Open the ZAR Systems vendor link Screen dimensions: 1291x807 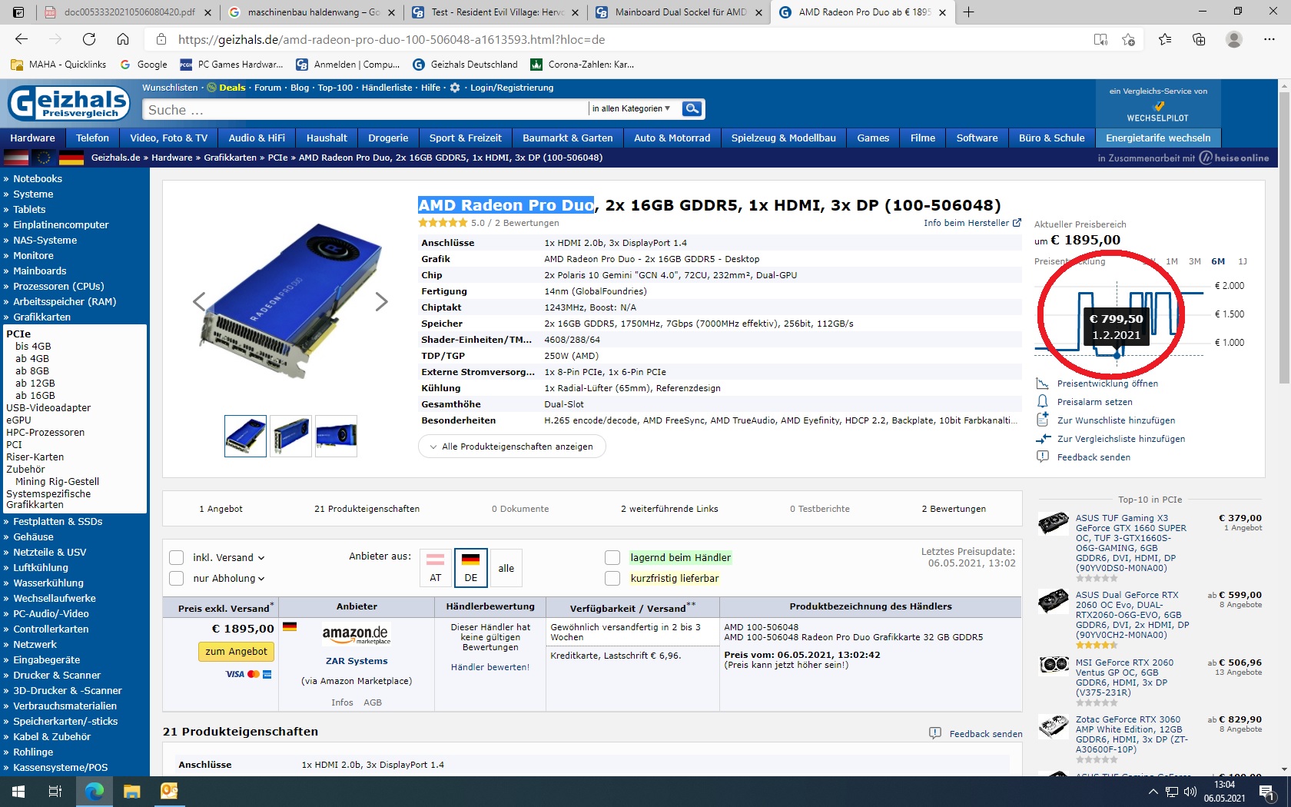[x=357, y=661]
